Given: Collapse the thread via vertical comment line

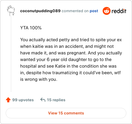Looking at the screenshot, I should coord(11,54).
